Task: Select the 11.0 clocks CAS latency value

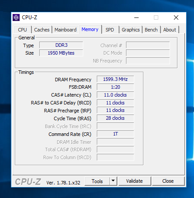Action: tap(116, 95)
